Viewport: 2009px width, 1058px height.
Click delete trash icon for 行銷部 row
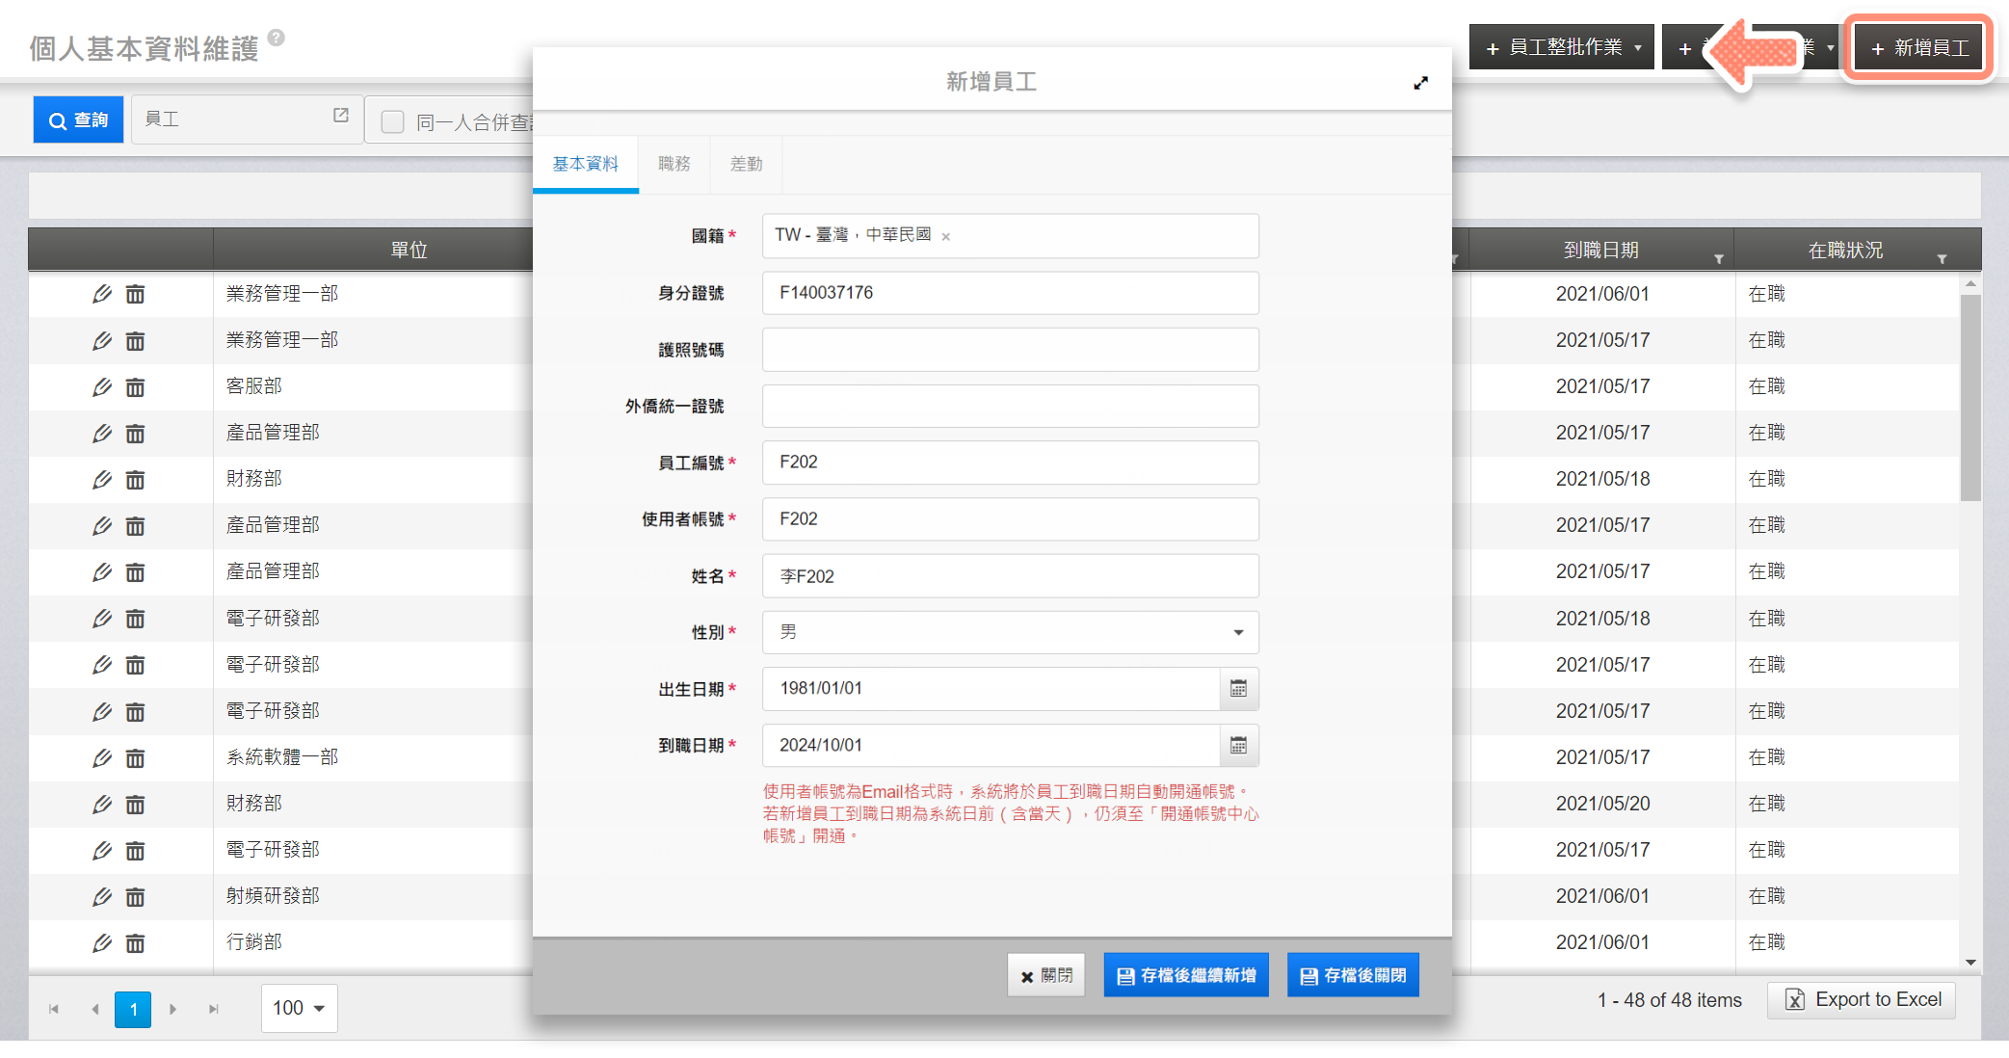pos(135,943)
